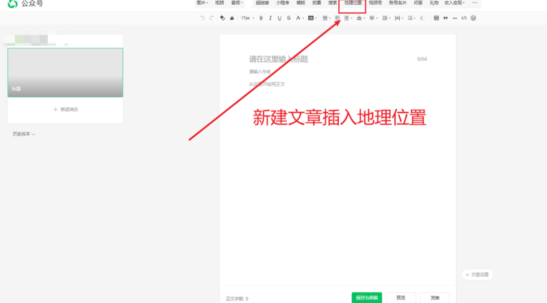Insert a code block

(464, 18)
